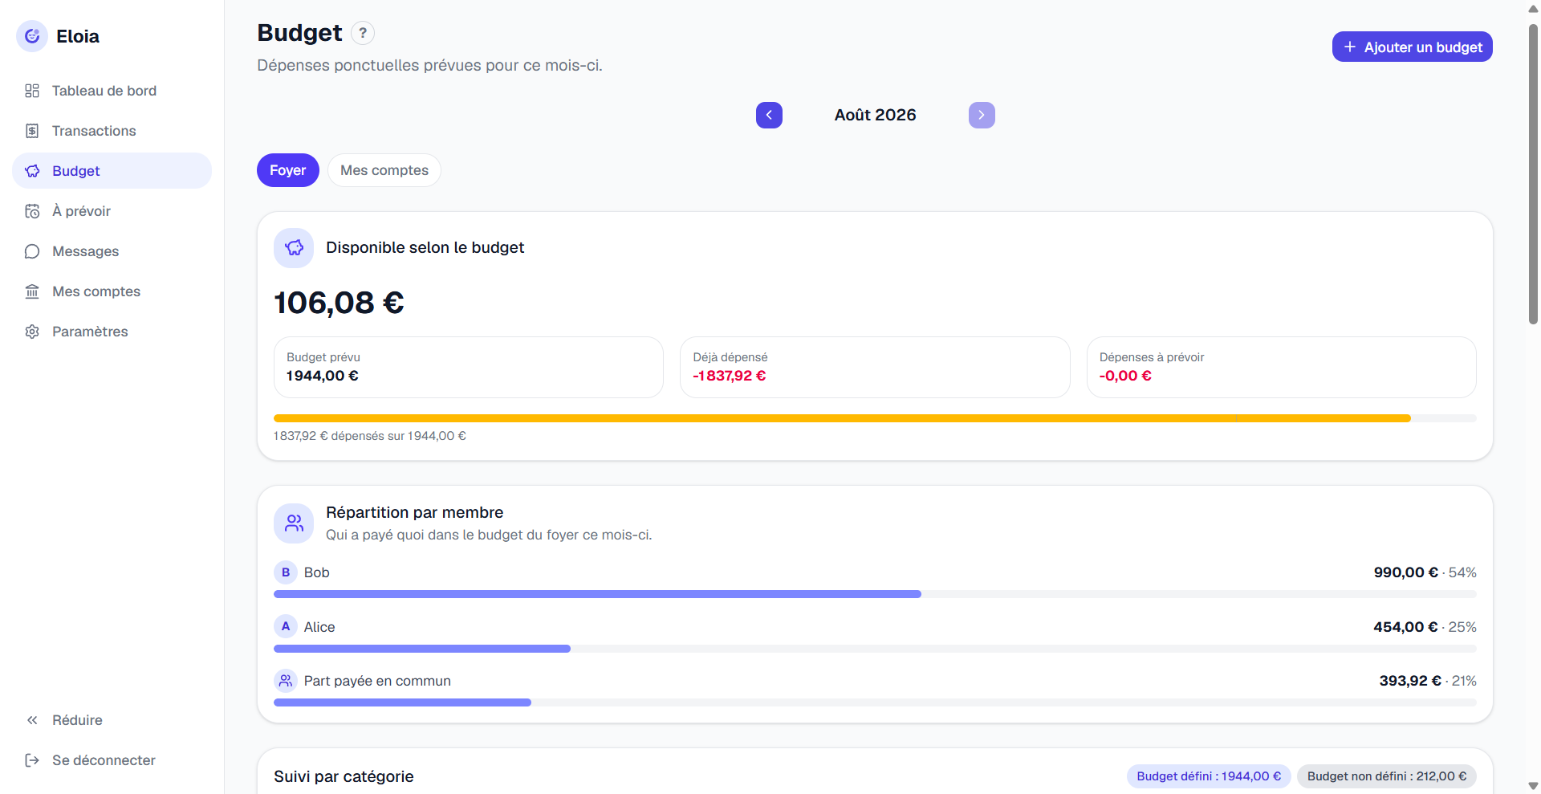Click the piggy bank icon beside Disponible
This screenshot has width=1541, height=794.
294,248
